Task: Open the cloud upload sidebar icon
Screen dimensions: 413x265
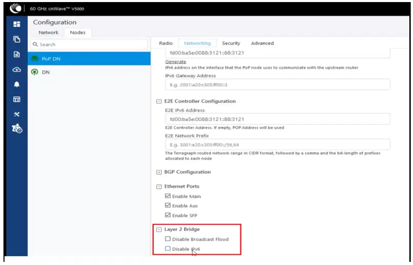Action: 16,70
